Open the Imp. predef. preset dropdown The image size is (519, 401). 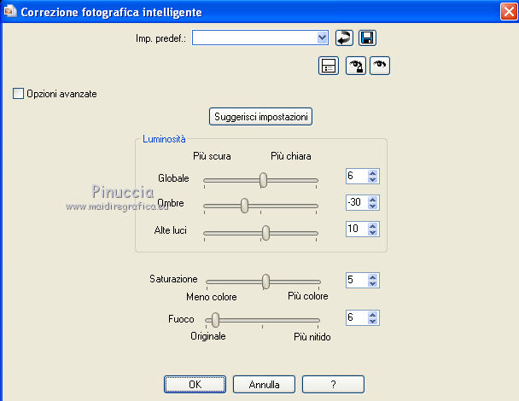point(322,38)
